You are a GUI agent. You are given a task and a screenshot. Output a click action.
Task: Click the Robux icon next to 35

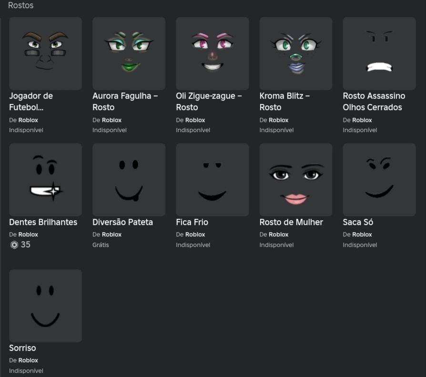click(14, 245)
